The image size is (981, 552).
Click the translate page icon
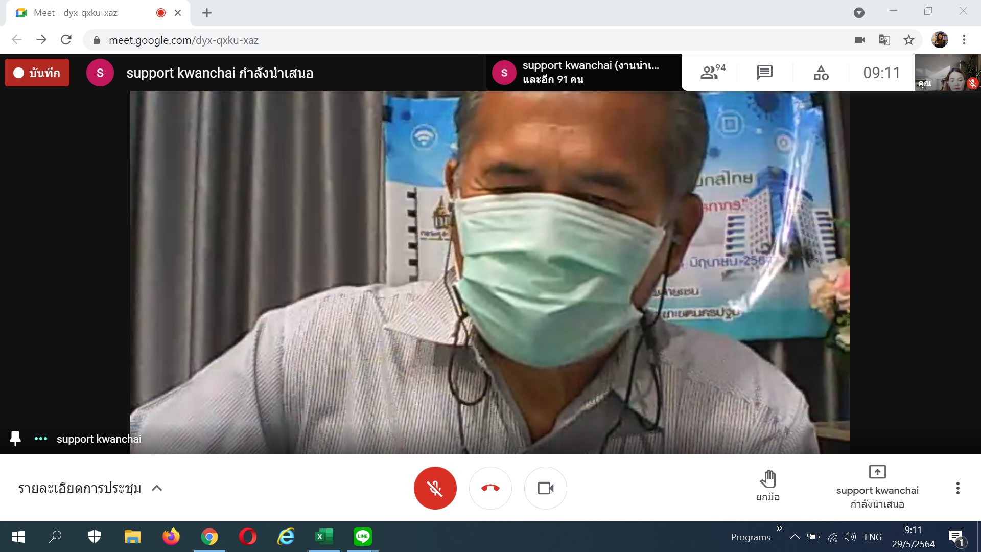884,40
